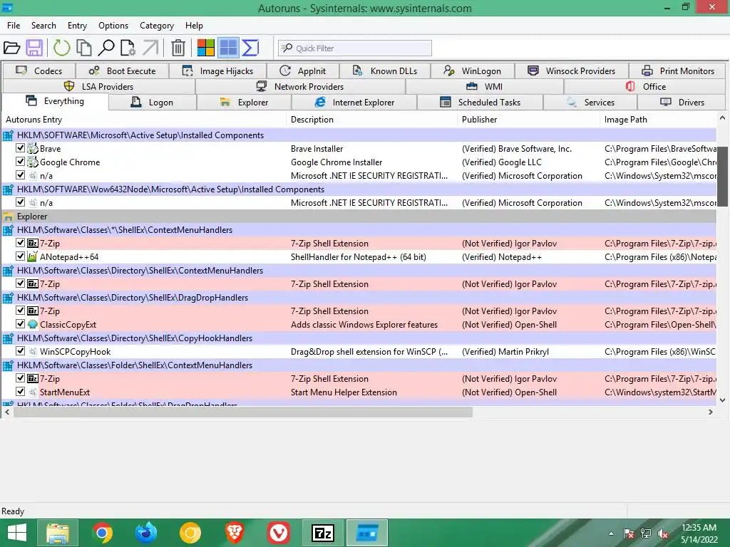The width and height of the screenshot is (730, 547).
Task: Click the Open file toolbar icon
Action: click(x=11, y=48)
